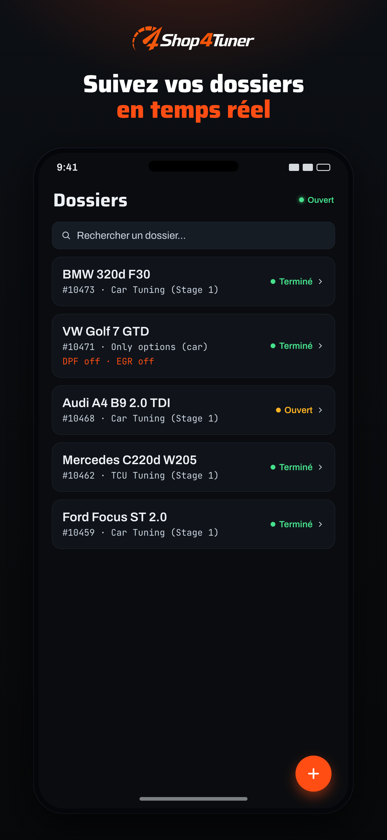
Task: Click the orange dot on Audi A4 row
Action: tap(278, 410)
